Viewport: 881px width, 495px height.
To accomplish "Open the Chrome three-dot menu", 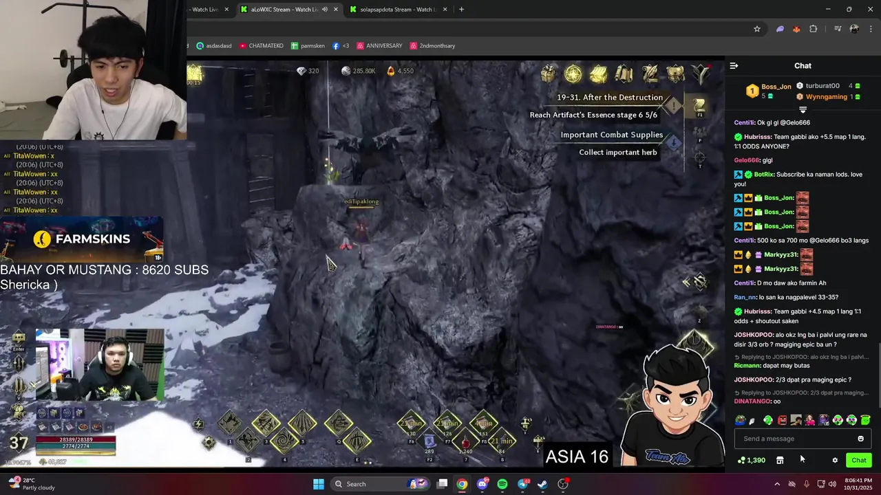I will tap(871, 29).
